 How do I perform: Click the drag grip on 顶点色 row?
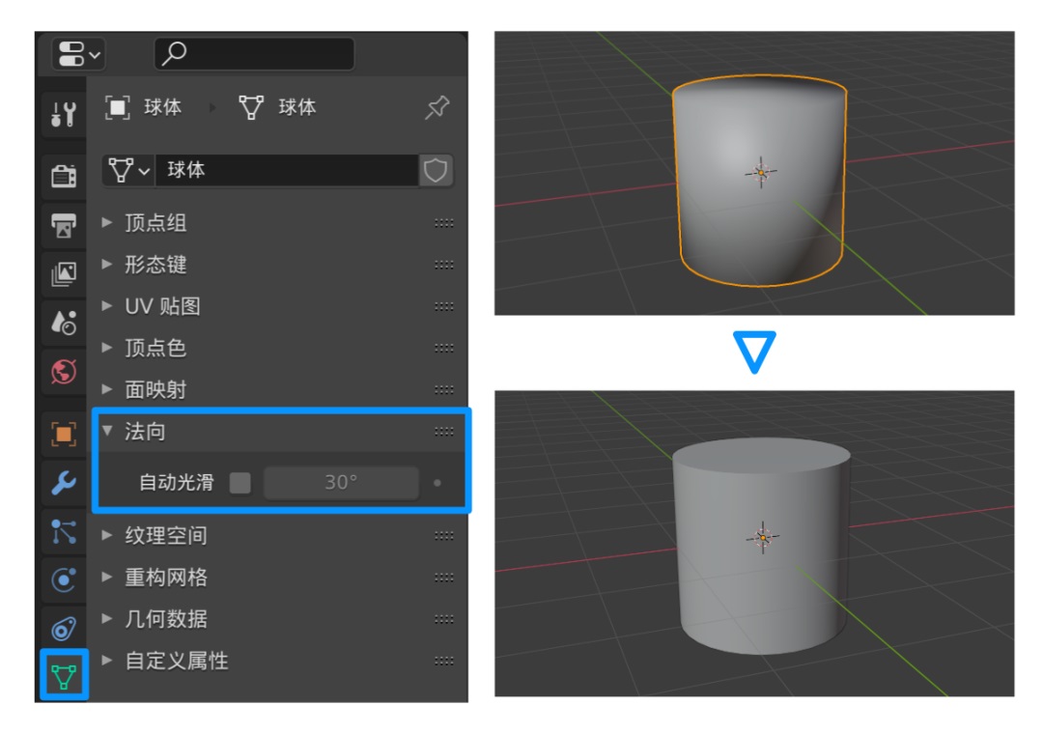[443, 348]
